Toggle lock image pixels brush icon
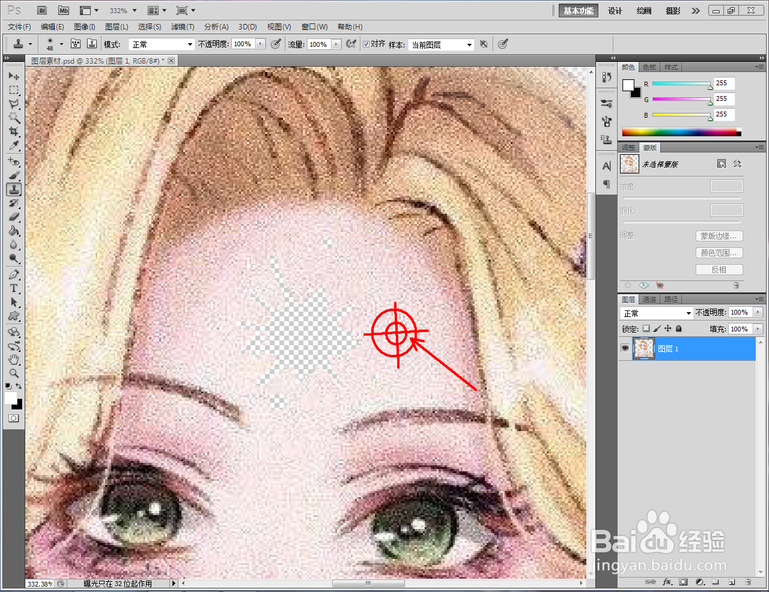 [x=657, y=328]
